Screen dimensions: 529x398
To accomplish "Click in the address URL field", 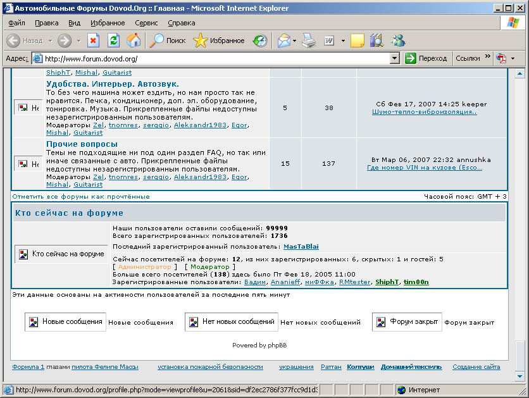I will click(215, 58).
